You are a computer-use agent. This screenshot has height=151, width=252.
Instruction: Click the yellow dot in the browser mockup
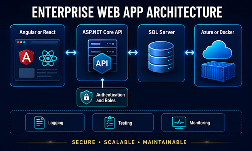21,42
